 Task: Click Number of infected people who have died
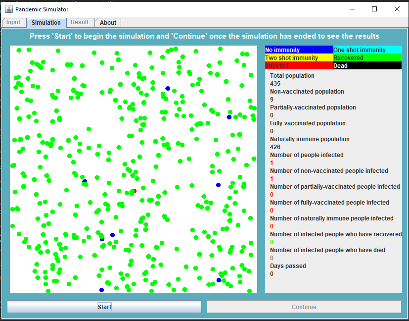click(x=327, y=250)
